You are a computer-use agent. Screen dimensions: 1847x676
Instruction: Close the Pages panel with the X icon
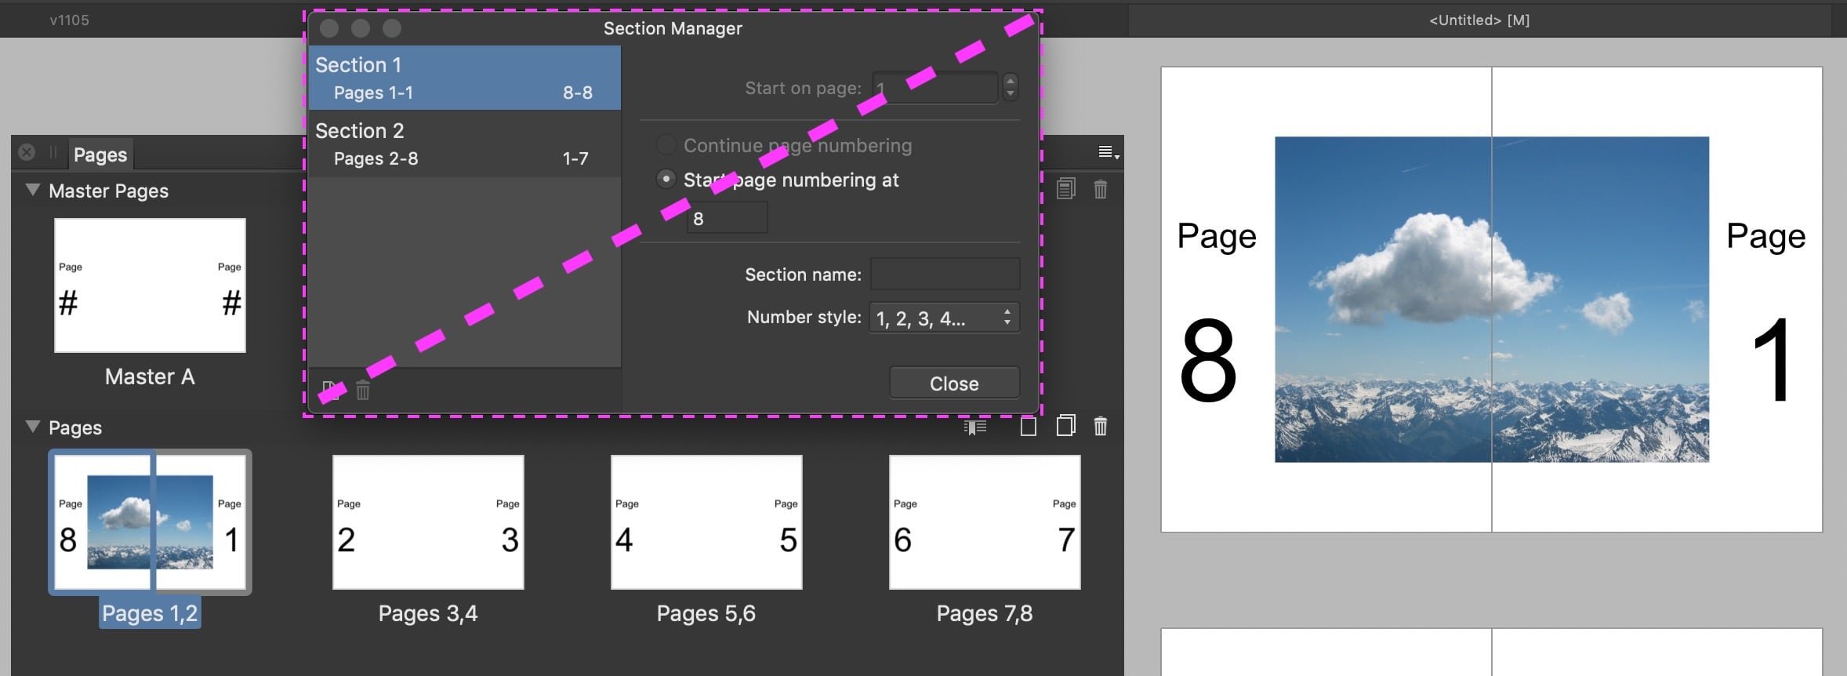[x=27, y=152]
